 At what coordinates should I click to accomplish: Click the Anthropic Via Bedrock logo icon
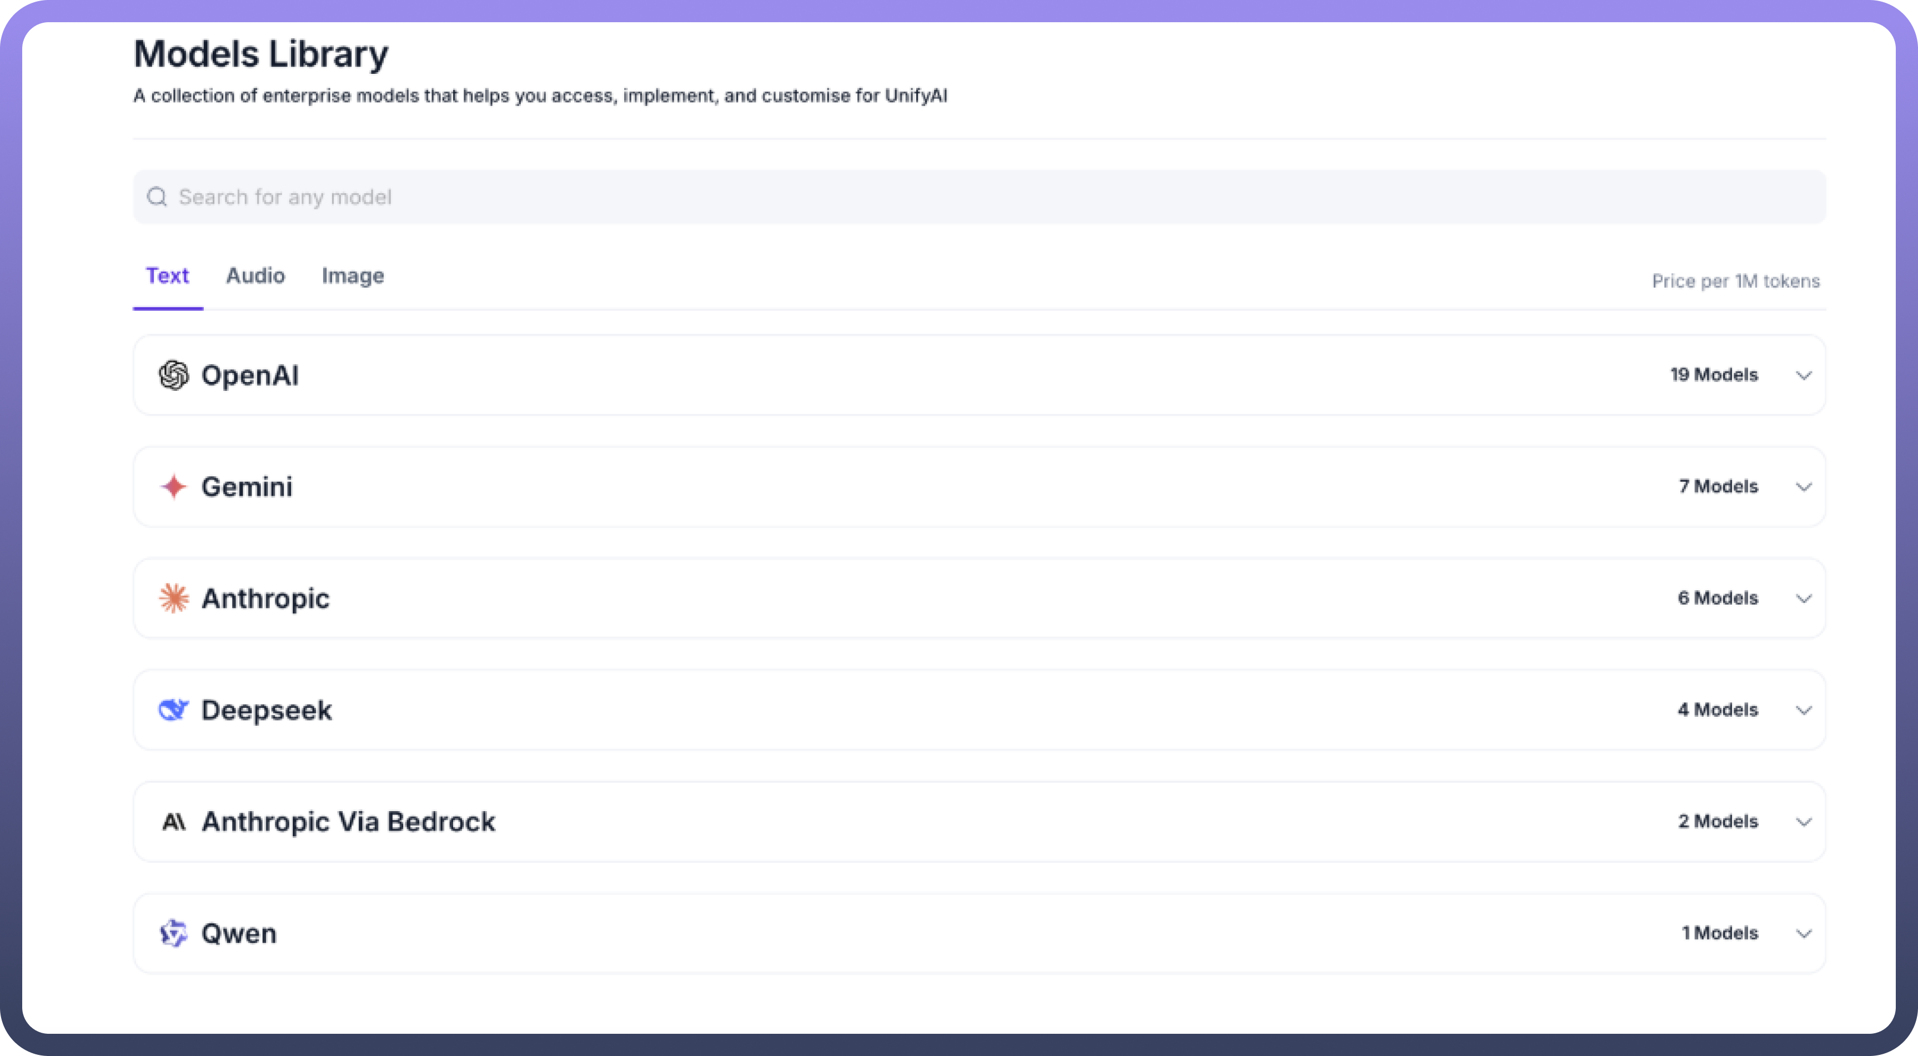173,822
